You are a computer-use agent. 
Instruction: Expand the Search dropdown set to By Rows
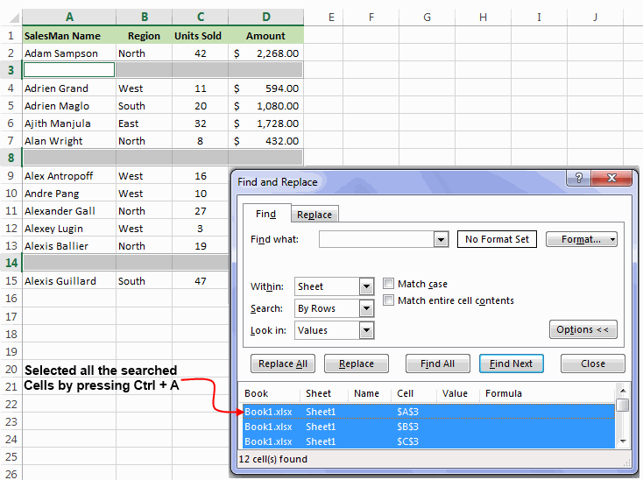pyautogui.click(x=366, y=308)
